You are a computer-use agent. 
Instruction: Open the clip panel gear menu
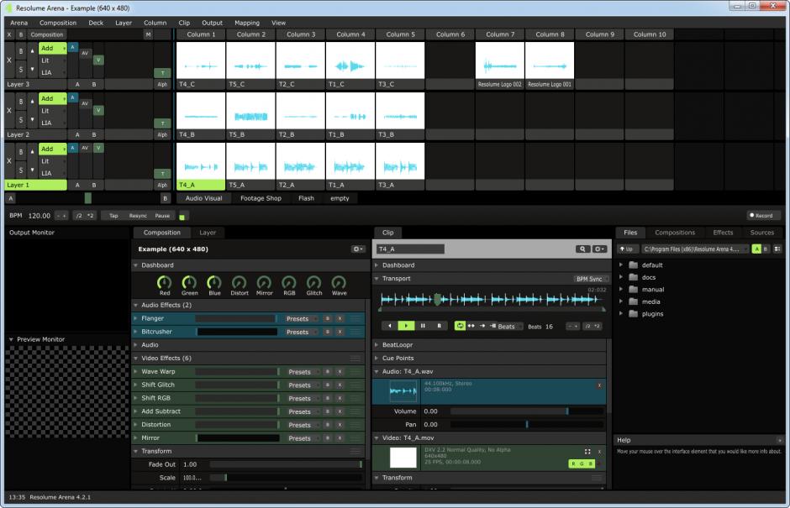[599, 249]
